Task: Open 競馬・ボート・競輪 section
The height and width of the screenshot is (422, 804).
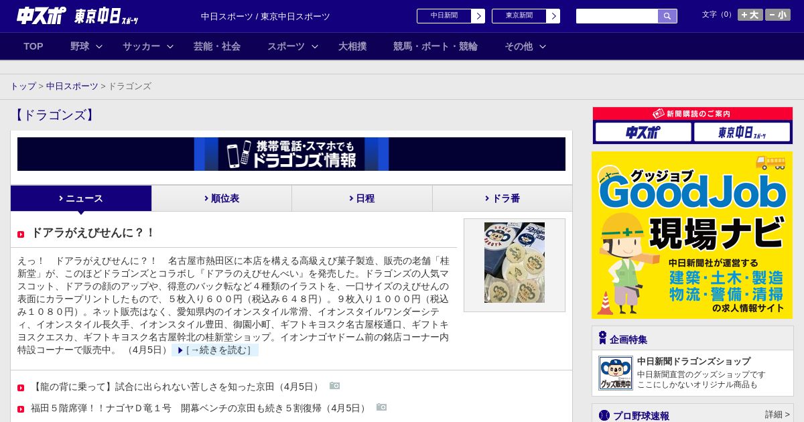Action: (435, 46)
